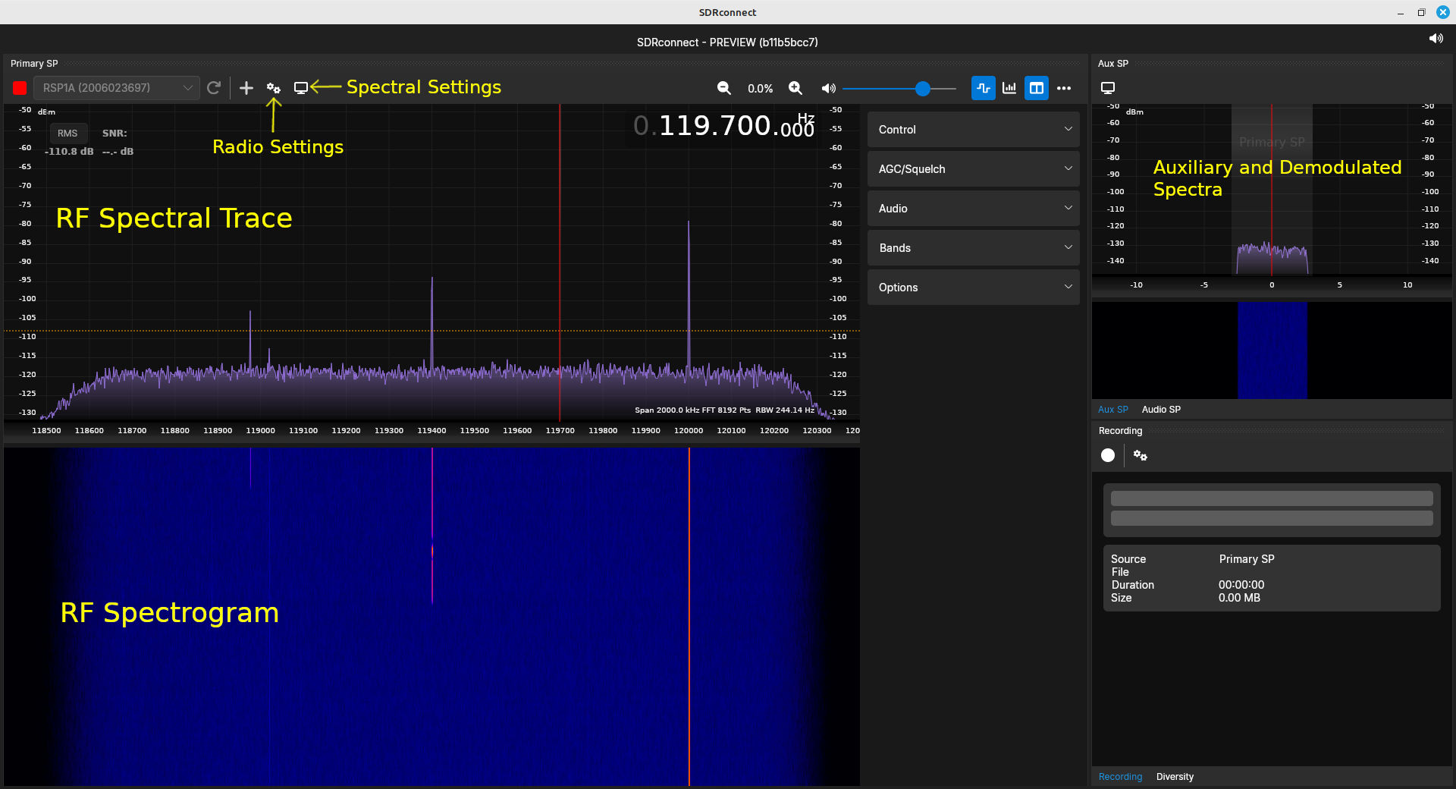Open the more options ellipsis menu
The height and width of the screenshot is (789, 1456).
(x=1065, y=88)
